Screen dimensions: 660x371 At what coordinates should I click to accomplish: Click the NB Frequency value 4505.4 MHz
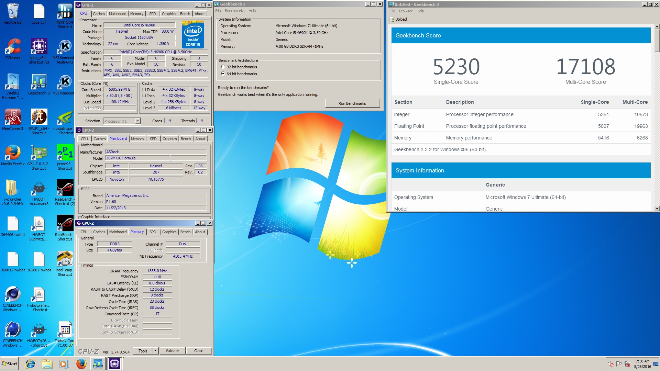coord(183,256)
